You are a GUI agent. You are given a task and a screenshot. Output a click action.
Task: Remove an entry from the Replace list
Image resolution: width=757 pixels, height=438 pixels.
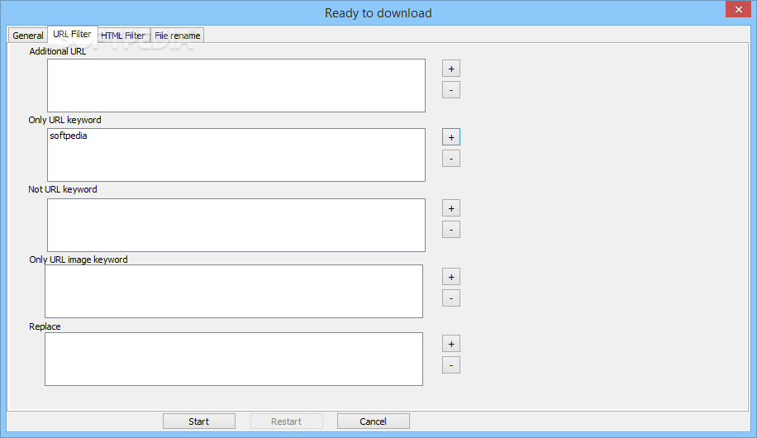(x=451, y=365)
